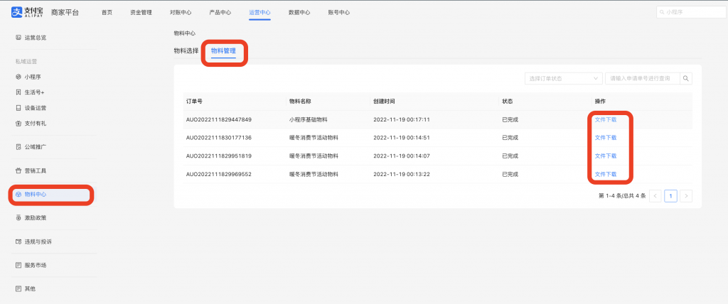Click order number AUO2022111829951819
728x304 pixels.
click(x=219, y=156)
